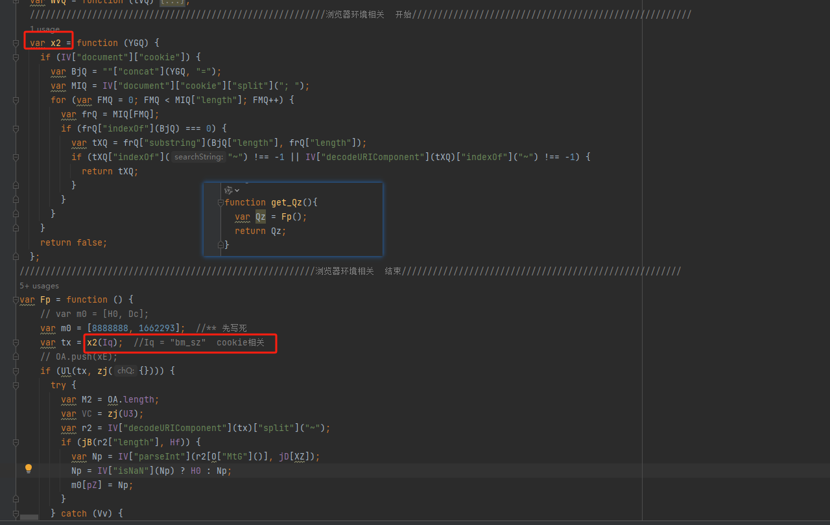Image resolution: width=830 pixels, height=525 pixels.
Task: Collapse the 'if (IV["document"]["cookie"])' block
Action: pyautogui.click(x=15, y=57)
